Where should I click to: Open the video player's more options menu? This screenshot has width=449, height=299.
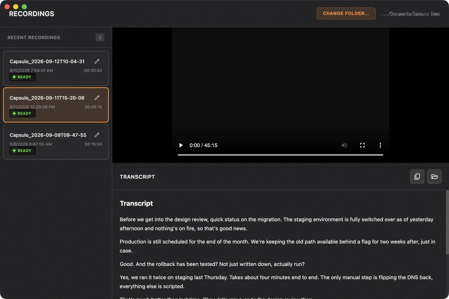380,145
